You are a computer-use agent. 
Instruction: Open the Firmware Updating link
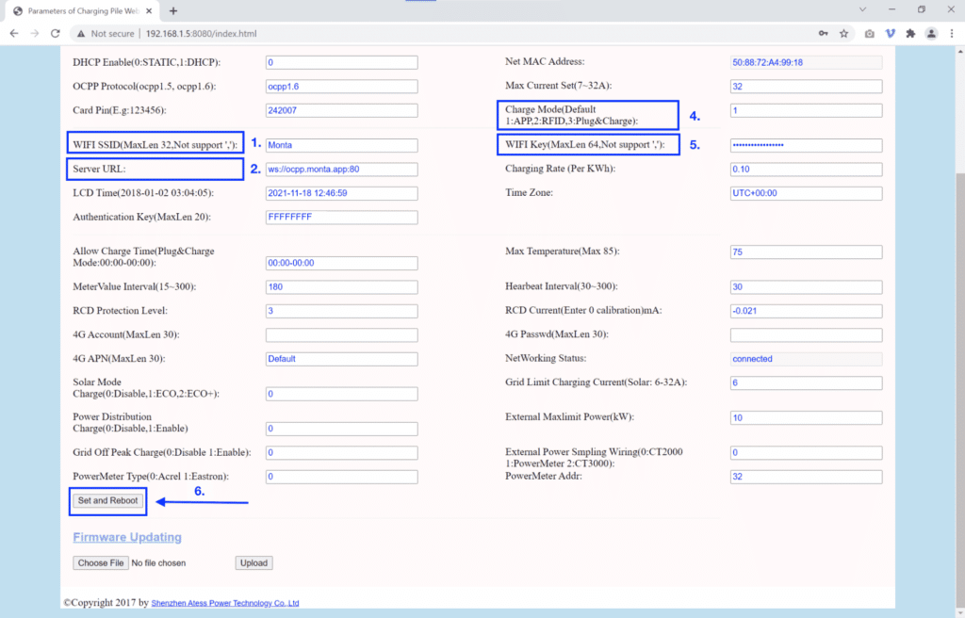[x=127, y=537]
